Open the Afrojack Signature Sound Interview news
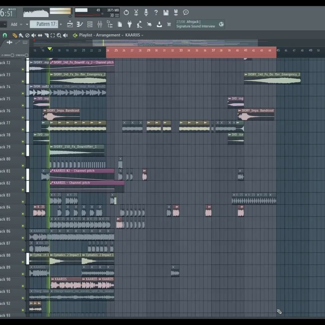Screen dimensions: 325x325 coord(196,24)
